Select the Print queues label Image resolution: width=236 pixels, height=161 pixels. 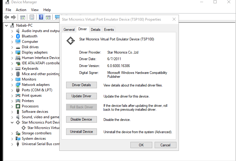[x=32, y=95]
